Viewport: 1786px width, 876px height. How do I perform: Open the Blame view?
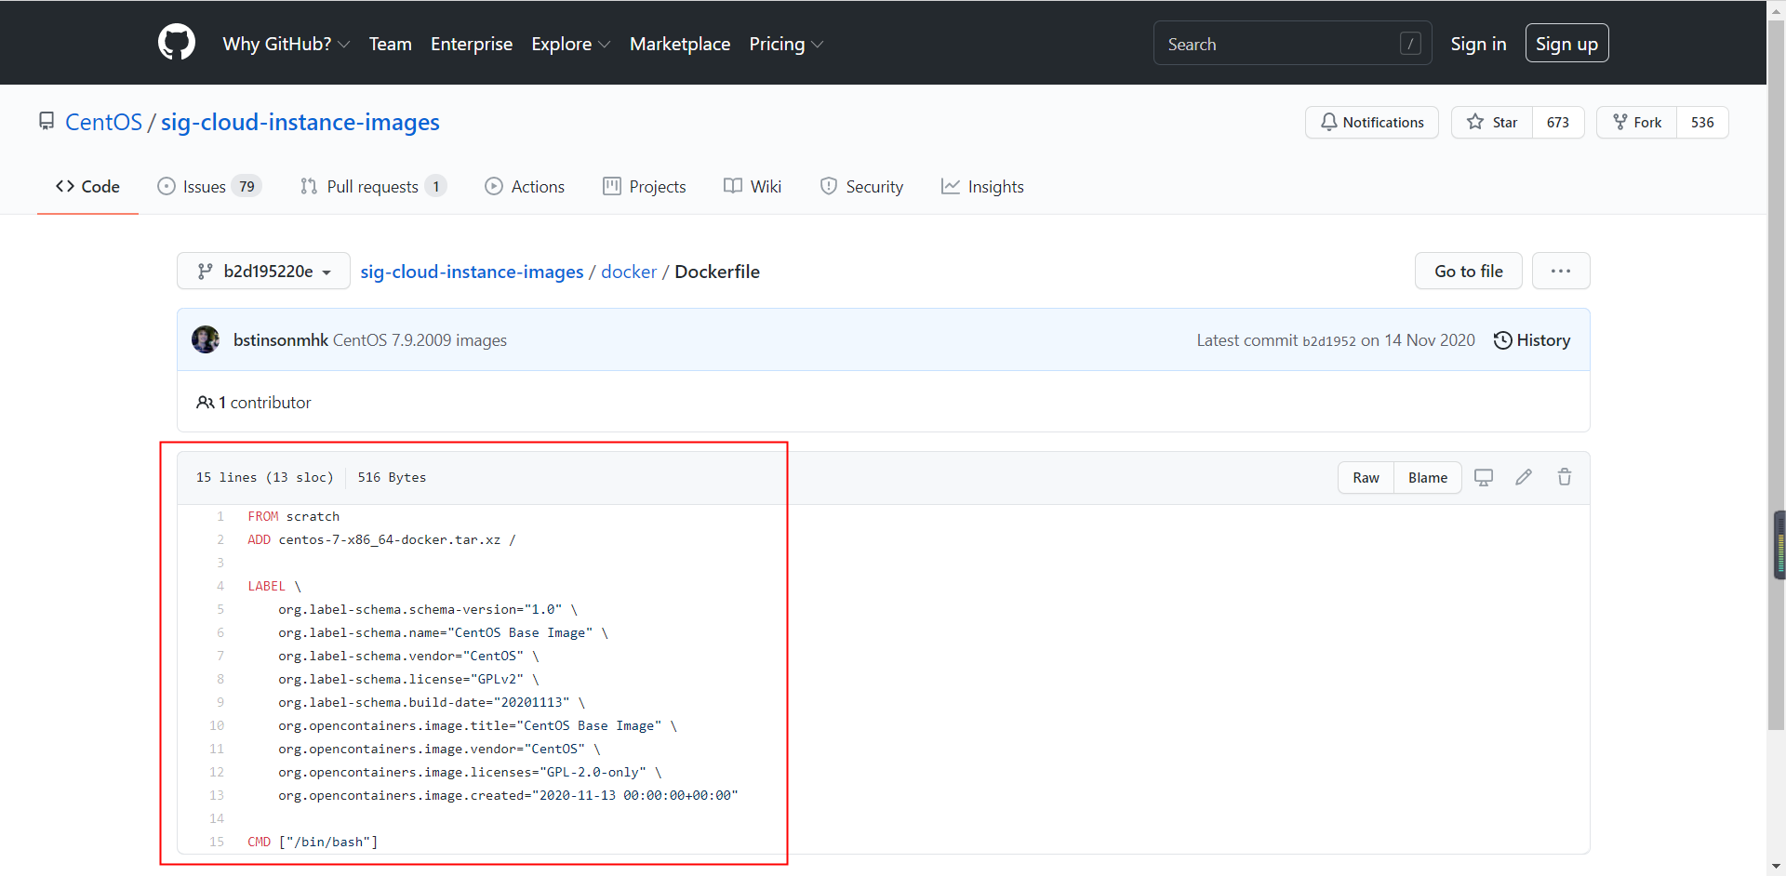(1428, 477)
